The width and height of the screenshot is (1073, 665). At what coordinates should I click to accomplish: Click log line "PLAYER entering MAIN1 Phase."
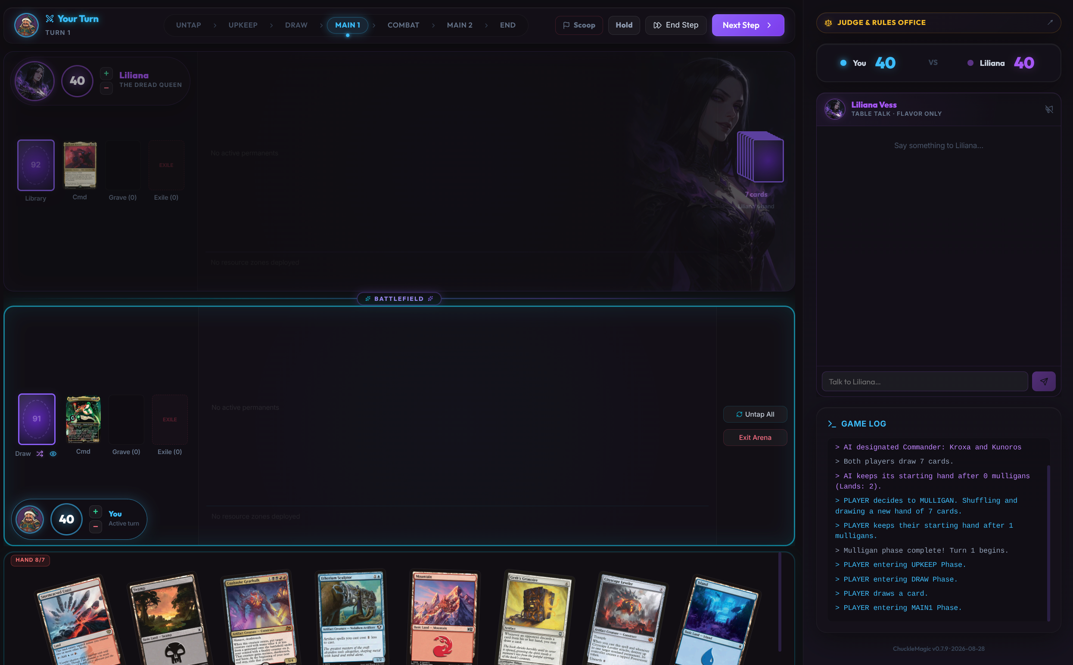coord(898,608)
